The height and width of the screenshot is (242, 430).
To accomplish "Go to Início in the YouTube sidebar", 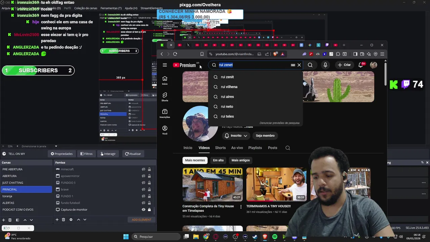I will tap(165, 80).
